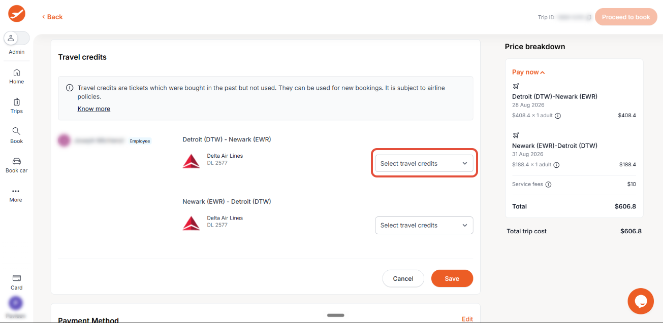Open the Book search icon
The height and width of the screenshot is (323, 663).
[17, 131]
